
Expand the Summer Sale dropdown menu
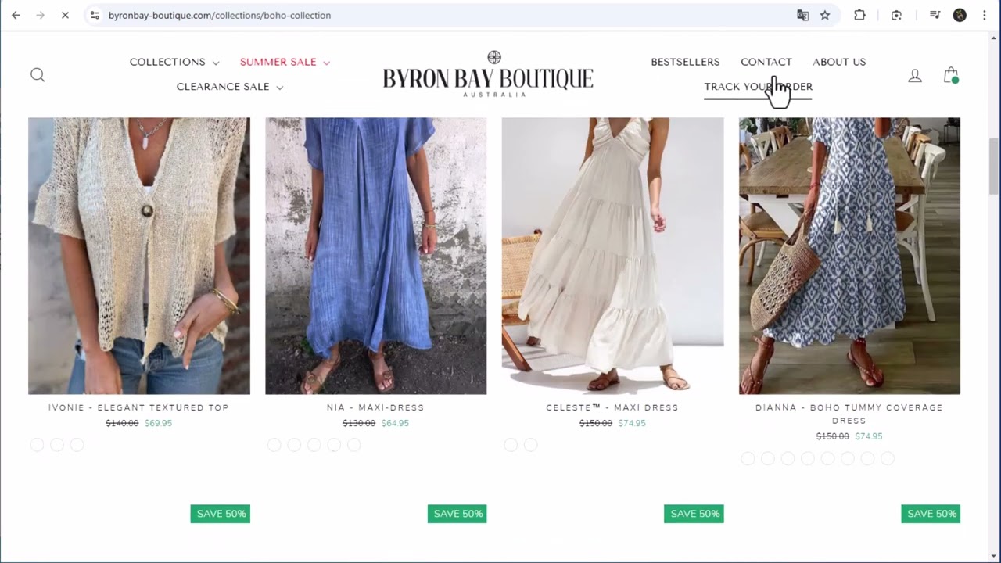click(285, 62)
